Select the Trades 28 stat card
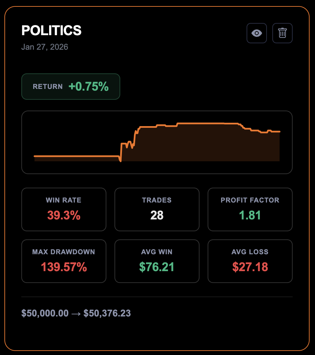The width and height of the screenshot is (315, 355). [x=157, y=209]
